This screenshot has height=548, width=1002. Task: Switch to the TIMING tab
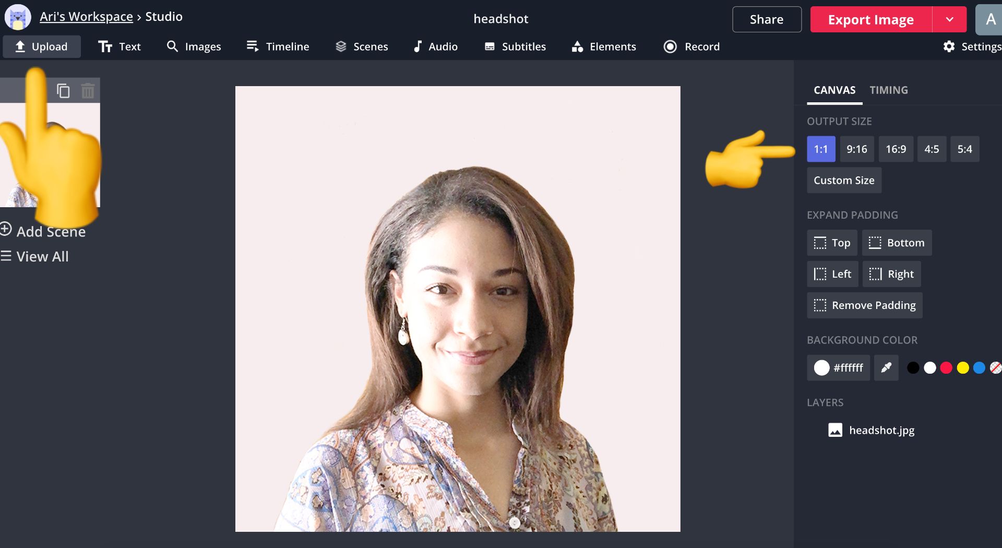(x=888, y=90)
